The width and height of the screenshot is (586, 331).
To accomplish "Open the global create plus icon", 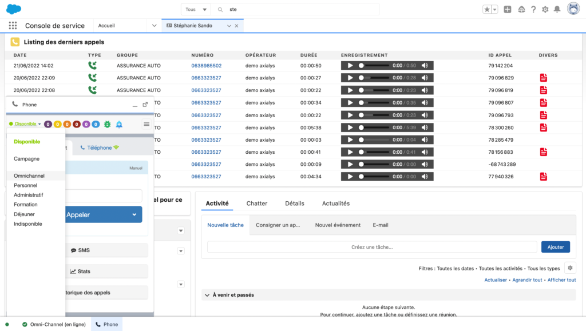I will (507, 9).
